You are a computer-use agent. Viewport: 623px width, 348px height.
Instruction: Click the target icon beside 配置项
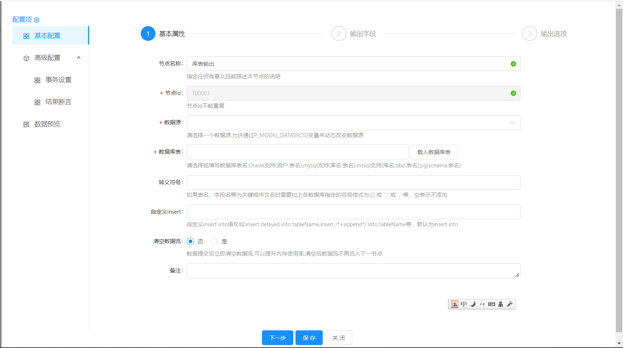pos(36,20)
